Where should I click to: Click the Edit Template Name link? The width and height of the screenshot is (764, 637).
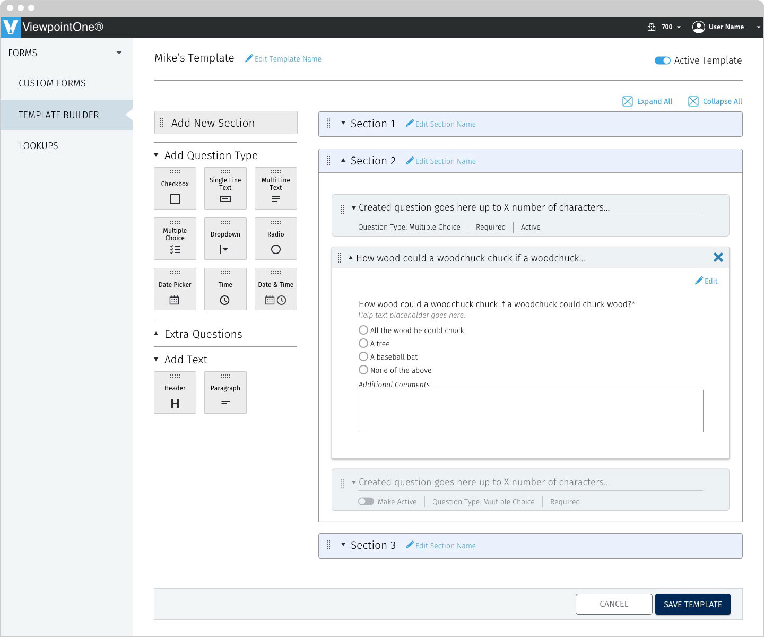pos(288,59)
